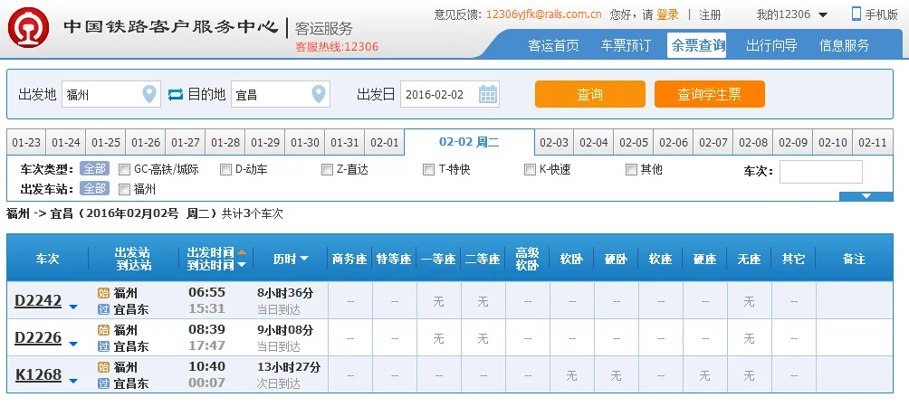
Task: Click the 出发时间 column header
Action: click(210, 252)
